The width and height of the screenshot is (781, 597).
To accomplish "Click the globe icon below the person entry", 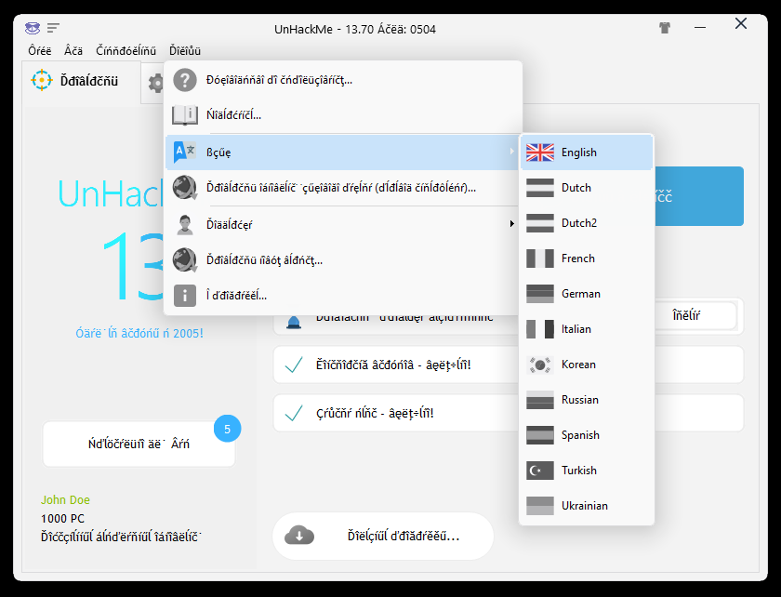I will 185,260.
